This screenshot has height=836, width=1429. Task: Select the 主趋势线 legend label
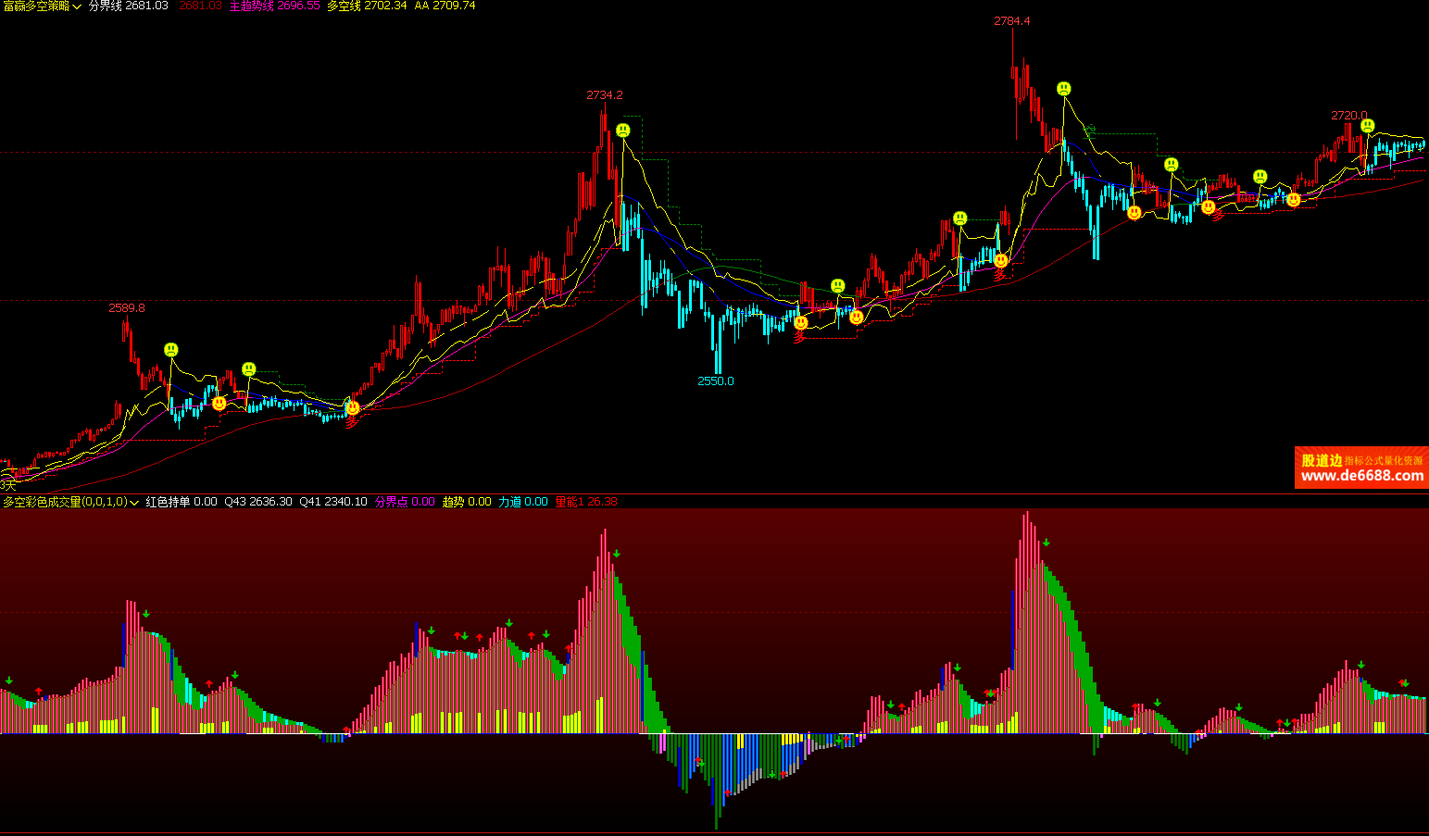251,6
